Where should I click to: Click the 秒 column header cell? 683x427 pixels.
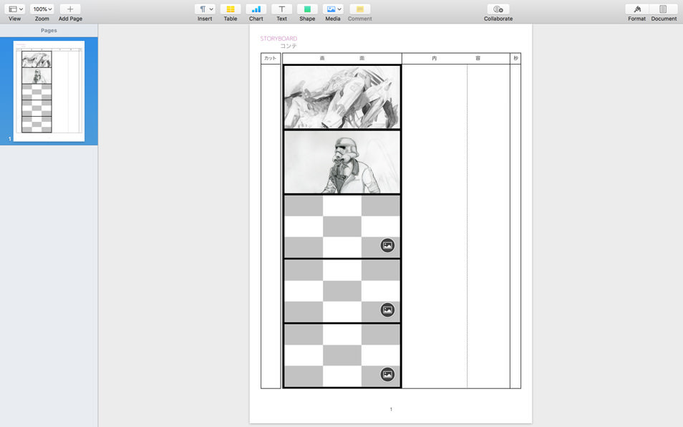click(x=515, y=58)
